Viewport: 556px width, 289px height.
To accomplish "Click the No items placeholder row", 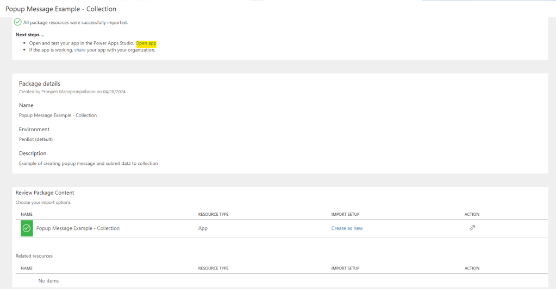I will pos(48,281).
